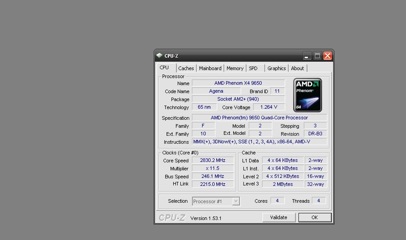This screenshot has height=240, width=406.
Task: Click the Bus Speed value 246.1 MHz
Action: point(213,177)
